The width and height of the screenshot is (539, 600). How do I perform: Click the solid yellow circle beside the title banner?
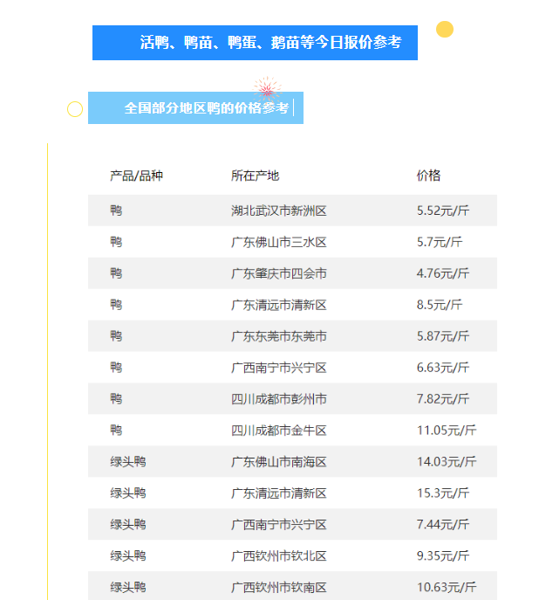coord(445,30)
